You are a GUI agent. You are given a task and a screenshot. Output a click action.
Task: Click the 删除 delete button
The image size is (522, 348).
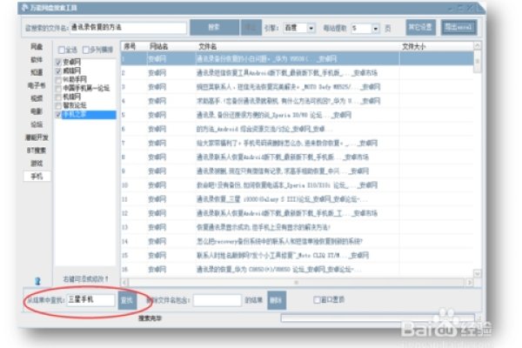coord(277,300)
